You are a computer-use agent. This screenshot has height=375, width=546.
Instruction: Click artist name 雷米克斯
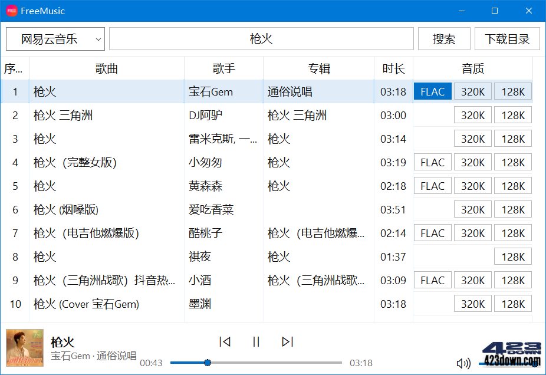[223, 139]
